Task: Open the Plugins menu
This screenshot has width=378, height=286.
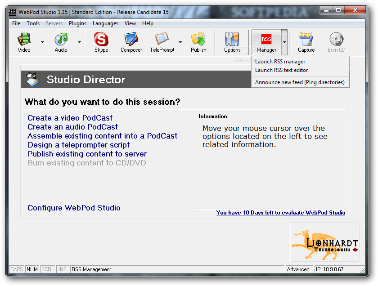Action: point(77,23)
